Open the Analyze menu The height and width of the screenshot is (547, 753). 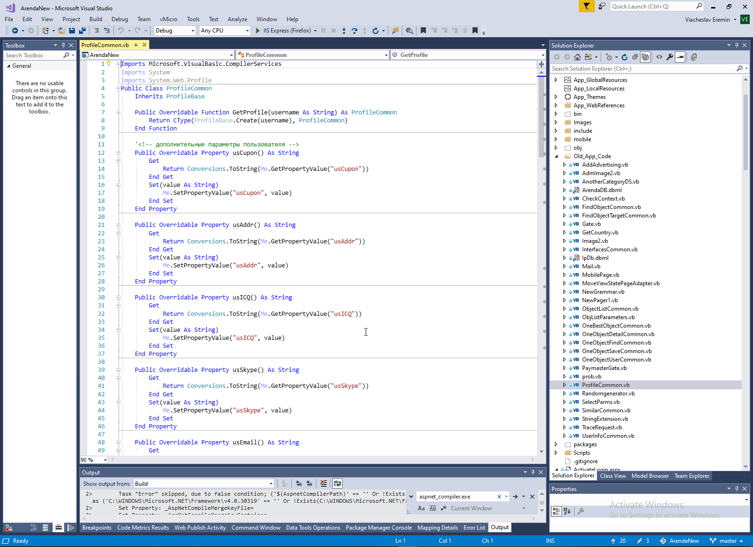(x=237, y=19)
